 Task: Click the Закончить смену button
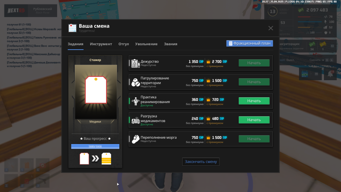point(200,161)
